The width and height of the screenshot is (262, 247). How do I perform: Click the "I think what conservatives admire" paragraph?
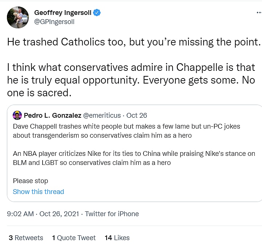coord(131,80)
